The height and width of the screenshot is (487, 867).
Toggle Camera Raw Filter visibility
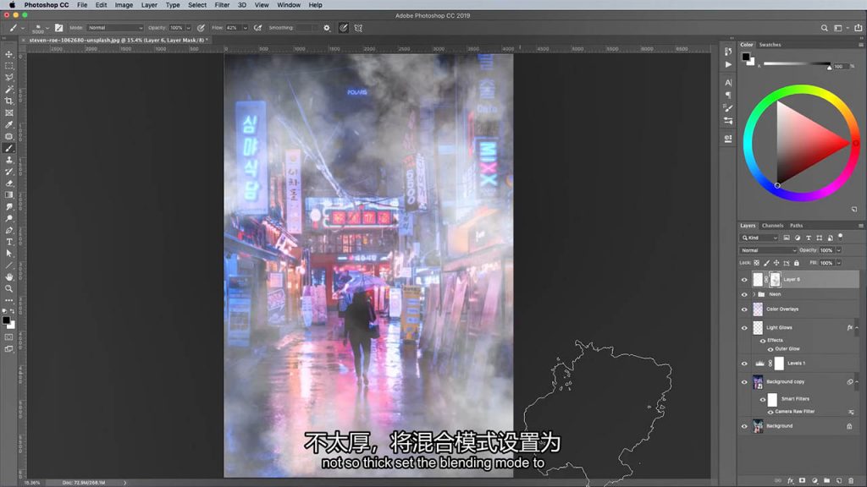(770, 412)
